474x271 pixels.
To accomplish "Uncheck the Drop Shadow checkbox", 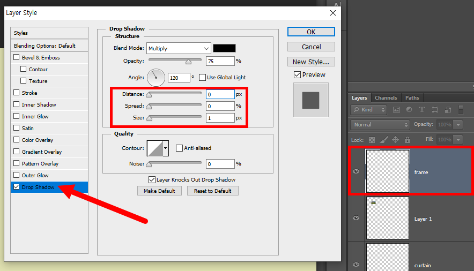I will click(x=17, y=186).
